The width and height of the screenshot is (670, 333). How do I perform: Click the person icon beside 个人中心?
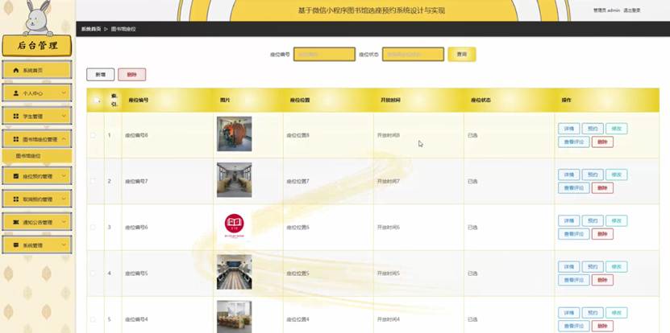click(x=16, y=93)
